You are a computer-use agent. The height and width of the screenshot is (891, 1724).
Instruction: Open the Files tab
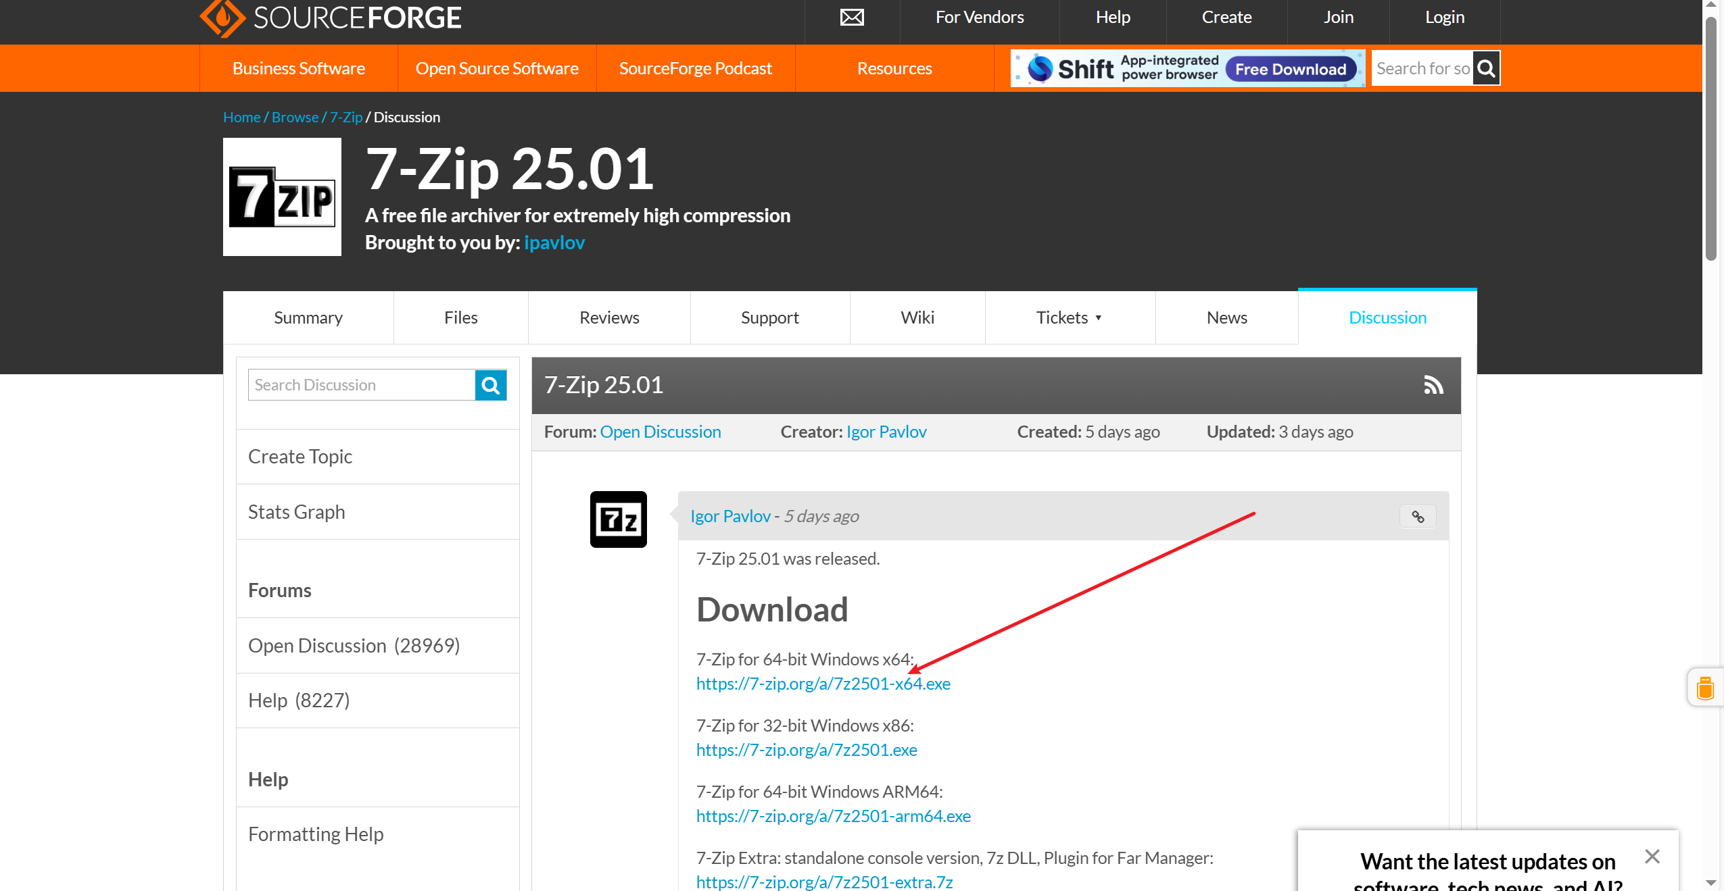(461, 317)
